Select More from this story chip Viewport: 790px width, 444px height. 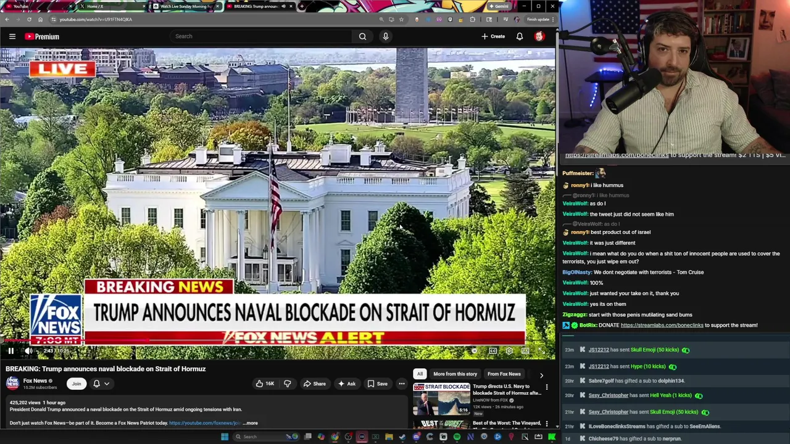click(x=455, y=374)
